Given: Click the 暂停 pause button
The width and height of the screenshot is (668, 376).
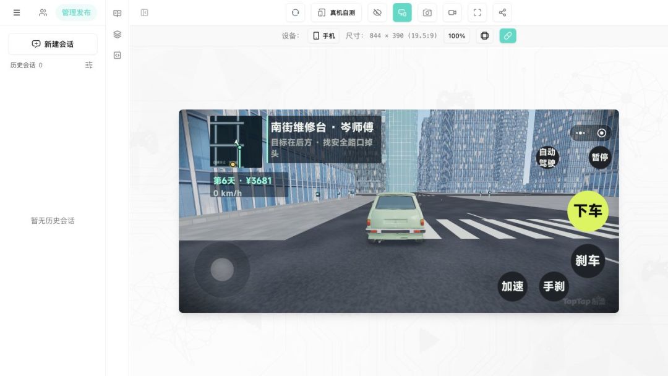Looking at the screenshot, I should click(x=599, y=158).
